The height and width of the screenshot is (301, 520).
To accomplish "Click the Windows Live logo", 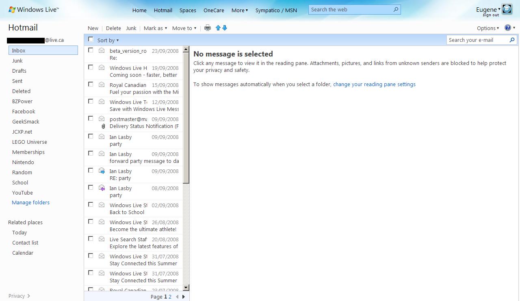I will (33, 10).
